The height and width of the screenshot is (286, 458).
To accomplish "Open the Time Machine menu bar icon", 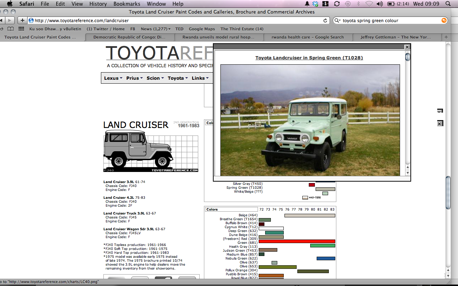I will coord(347,4).
